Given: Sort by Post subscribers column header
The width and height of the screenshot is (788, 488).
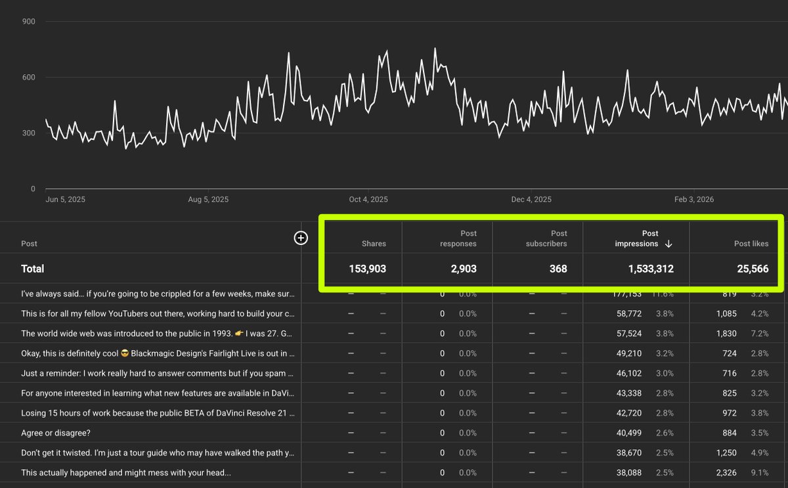Looking at the screenshot, I should tap(547, 238).
